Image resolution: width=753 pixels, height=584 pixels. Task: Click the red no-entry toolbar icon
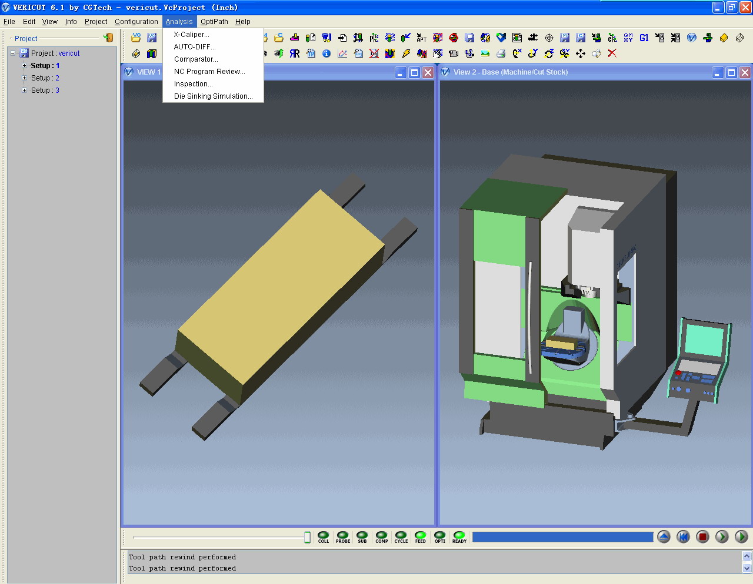pyautogui.click(x=454, y=38)
